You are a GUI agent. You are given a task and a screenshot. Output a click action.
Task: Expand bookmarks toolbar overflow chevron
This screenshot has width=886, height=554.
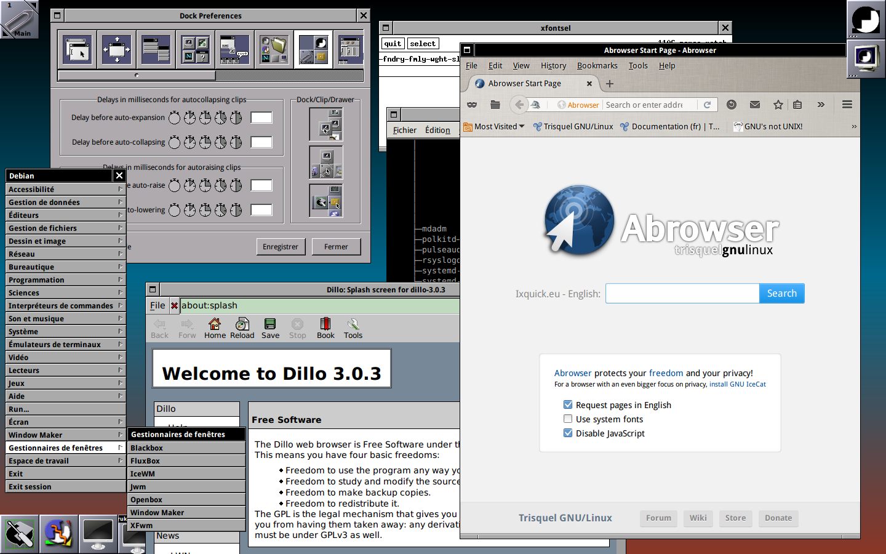[x=854, y=126]
